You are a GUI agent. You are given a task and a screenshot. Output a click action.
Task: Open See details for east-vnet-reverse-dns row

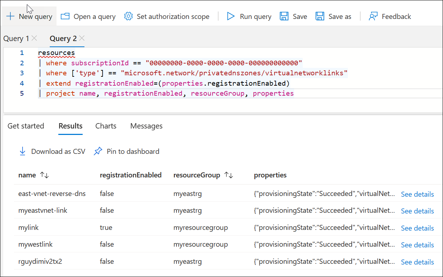[417, 194]
